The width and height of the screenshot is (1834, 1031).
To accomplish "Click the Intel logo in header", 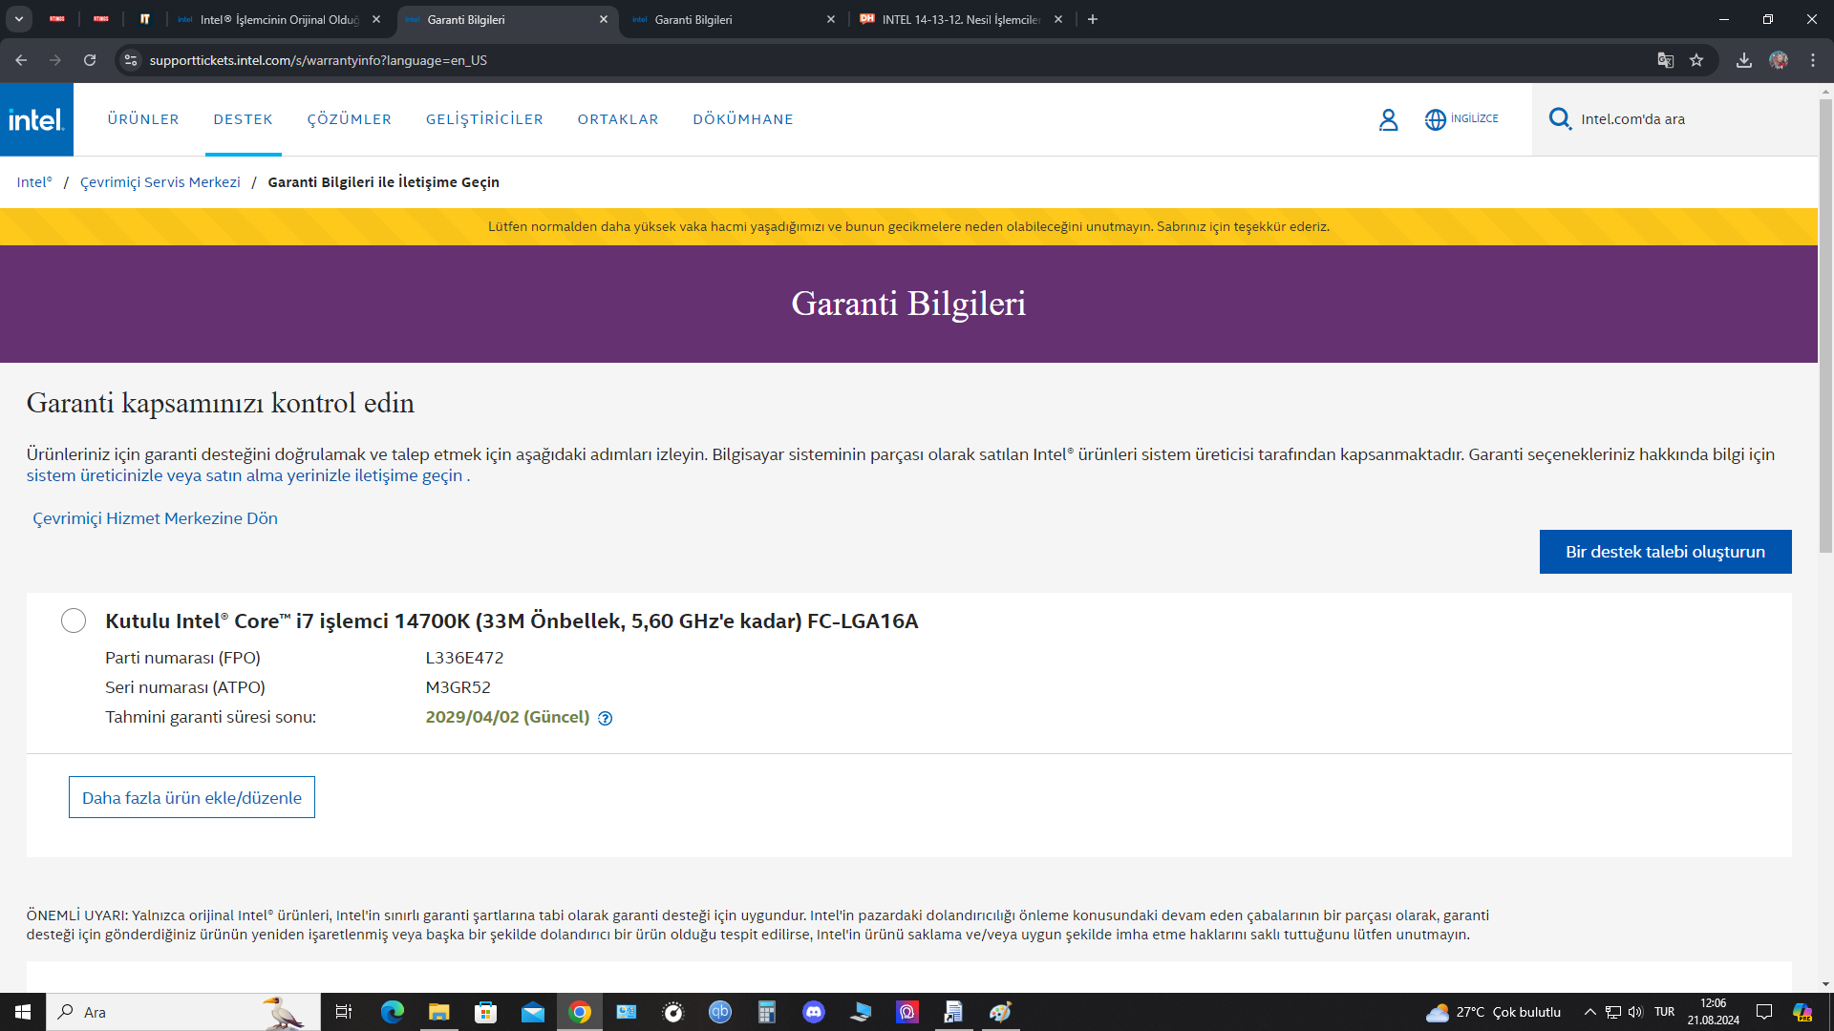I will pyautogui.click(x=36, y=119).
